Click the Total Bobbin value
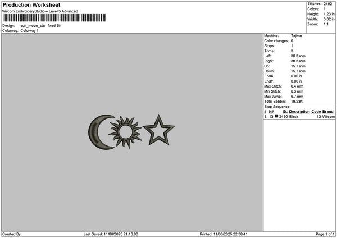 click(x=297, y=102)
